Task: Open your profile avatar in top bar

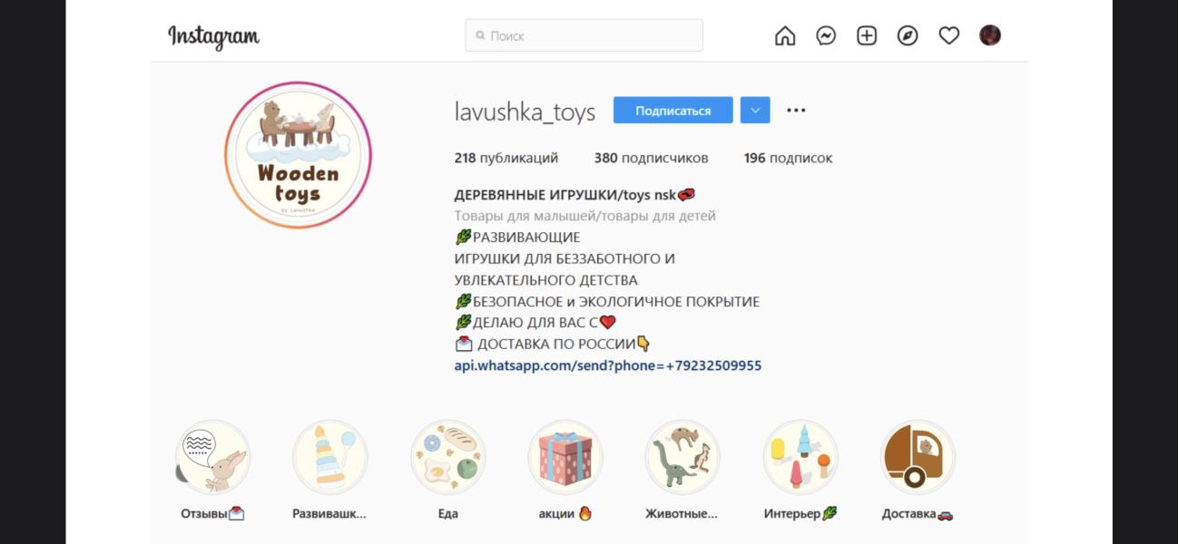Action: pyautogui.click(x=990, y=35)
